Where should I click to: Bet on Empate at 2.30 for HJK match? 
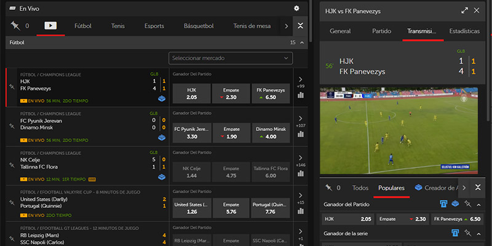231,93
